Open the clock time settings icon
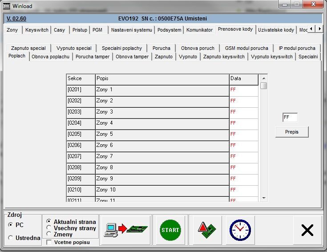 [240, 230]
